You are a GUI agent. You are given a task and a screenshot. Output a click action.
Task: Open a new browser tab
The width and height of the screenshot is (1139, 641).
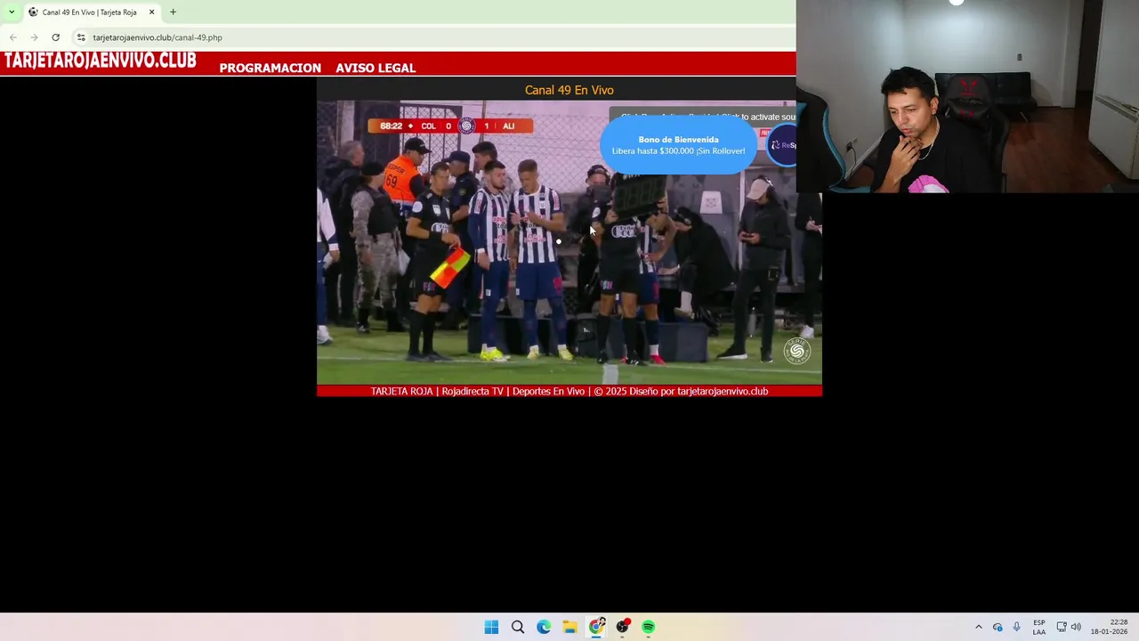(x=173, y=12)
